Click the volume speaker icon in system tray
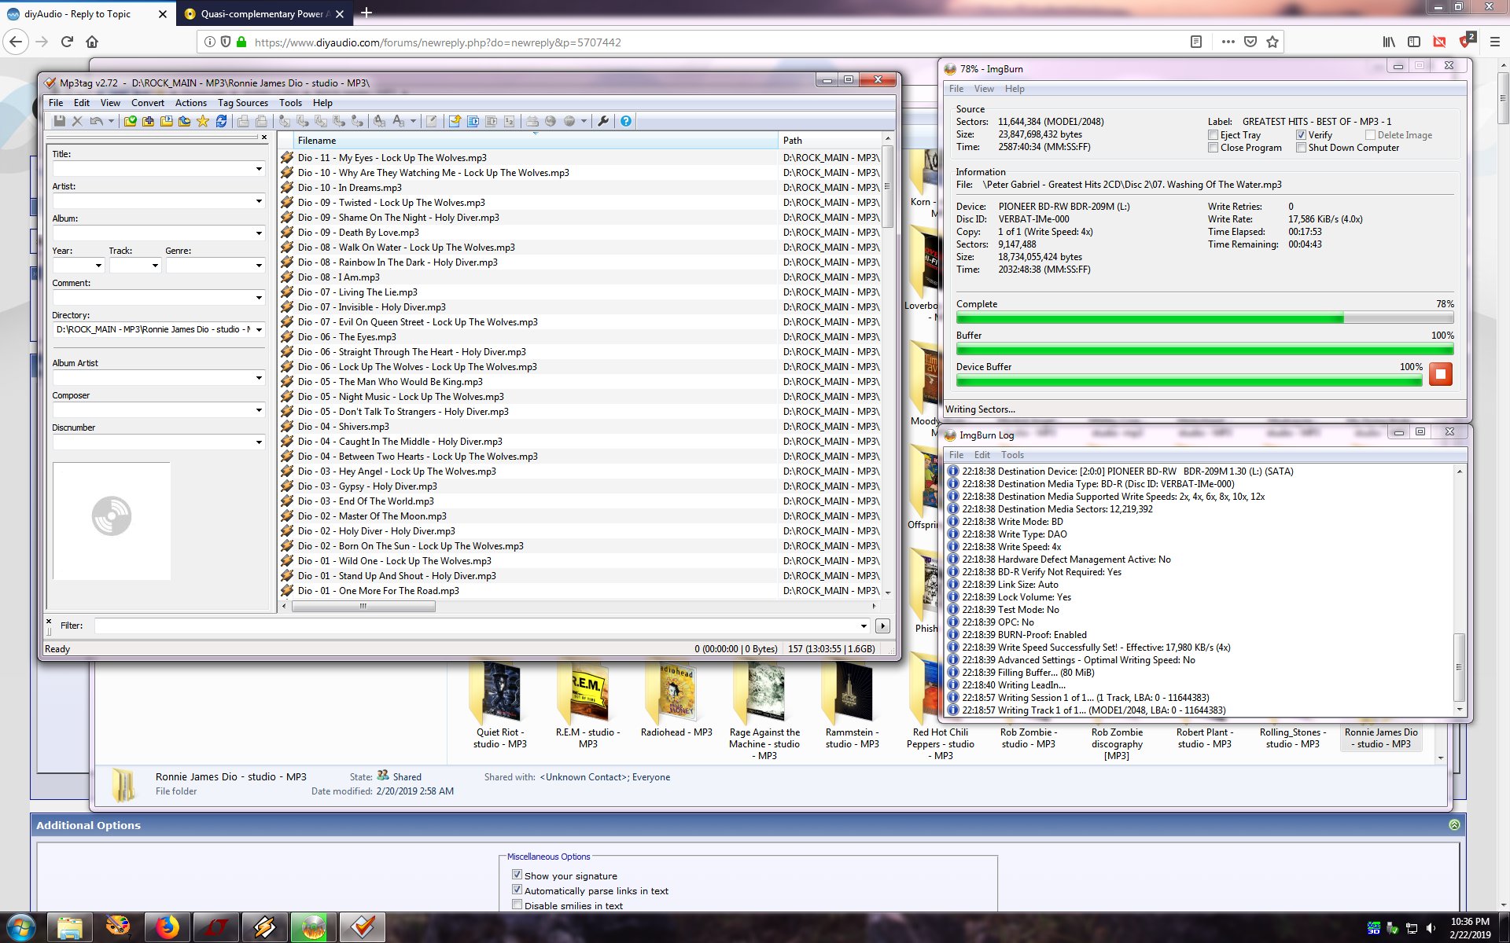The height and width of the screenshot is (943, 1510). [x=1431, y=929]
